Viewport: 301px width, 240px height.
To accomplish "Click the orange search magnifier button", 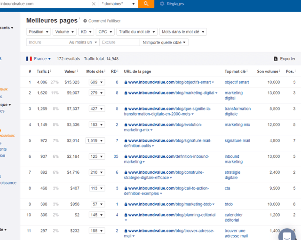I will tap(146, 4).
